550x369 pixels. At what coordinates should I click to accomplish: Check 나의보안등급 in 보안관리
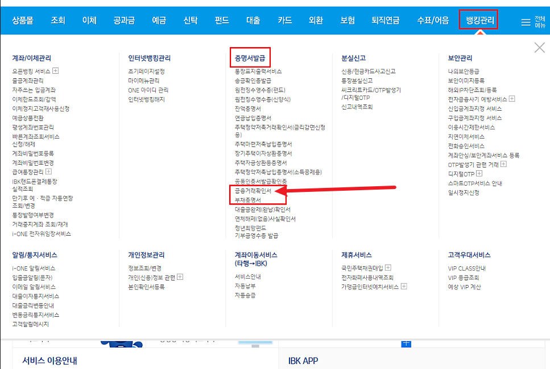point(464,72)
